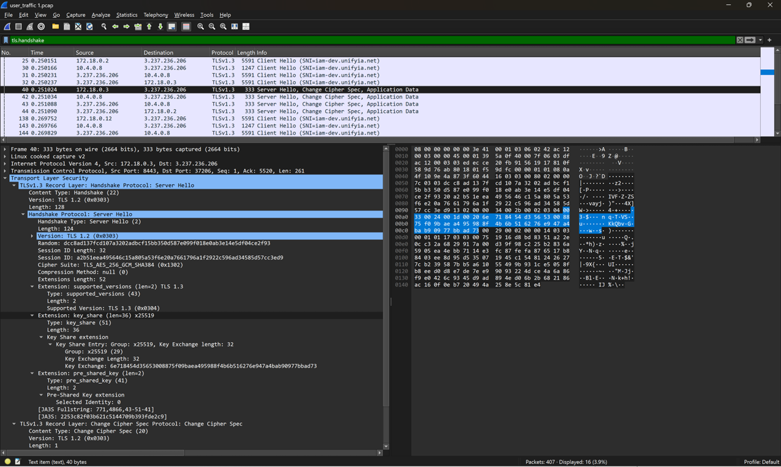Click the Zoom In toolbar icon
The image size is (781, 467).
tap(200, 26)
